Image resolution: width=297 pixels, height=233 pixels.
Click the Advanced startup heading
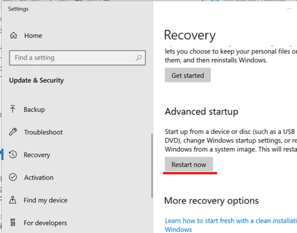click(x=201, y=111)
